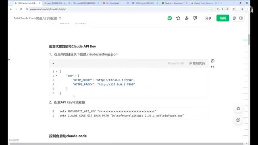This screenshot has width=258, height=145.
Task: Open the comments panel icon in header
Action: click(x=235, y=18)
